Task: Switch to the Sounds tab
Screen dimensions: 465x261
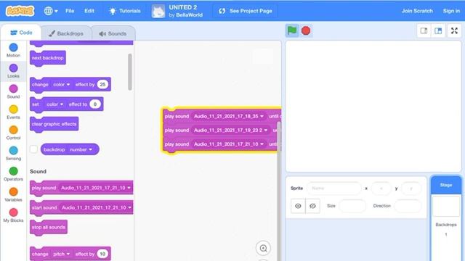Action: point(113,33)
